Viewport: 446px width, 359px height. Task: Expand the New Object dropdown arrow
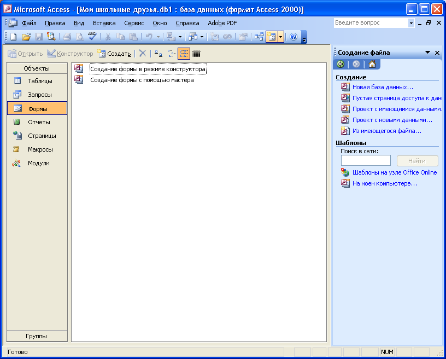click(x=281, y=37)
